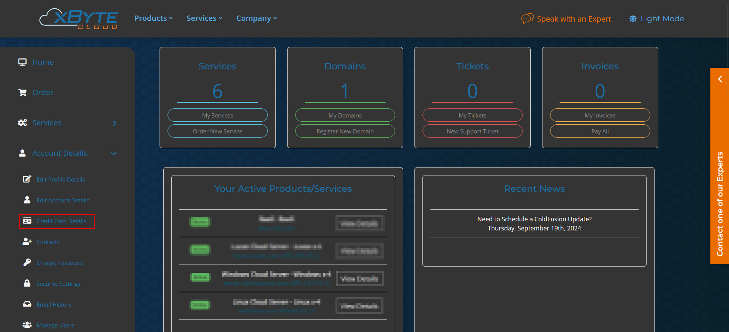The width and height of the screenshot is (729, 332).
Task: Click the Edit Profile Details pencil icon
Action: click(27, 179)
